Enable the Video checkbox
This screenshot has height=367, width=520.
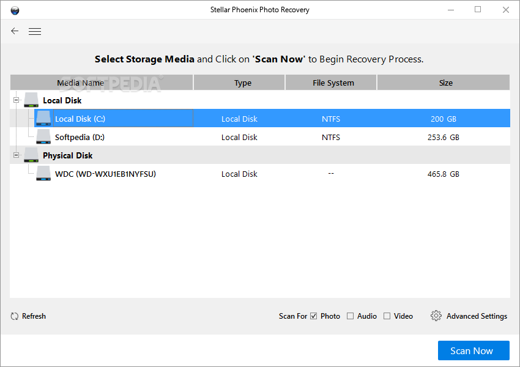pyautogui.click(x=387, y=316)
